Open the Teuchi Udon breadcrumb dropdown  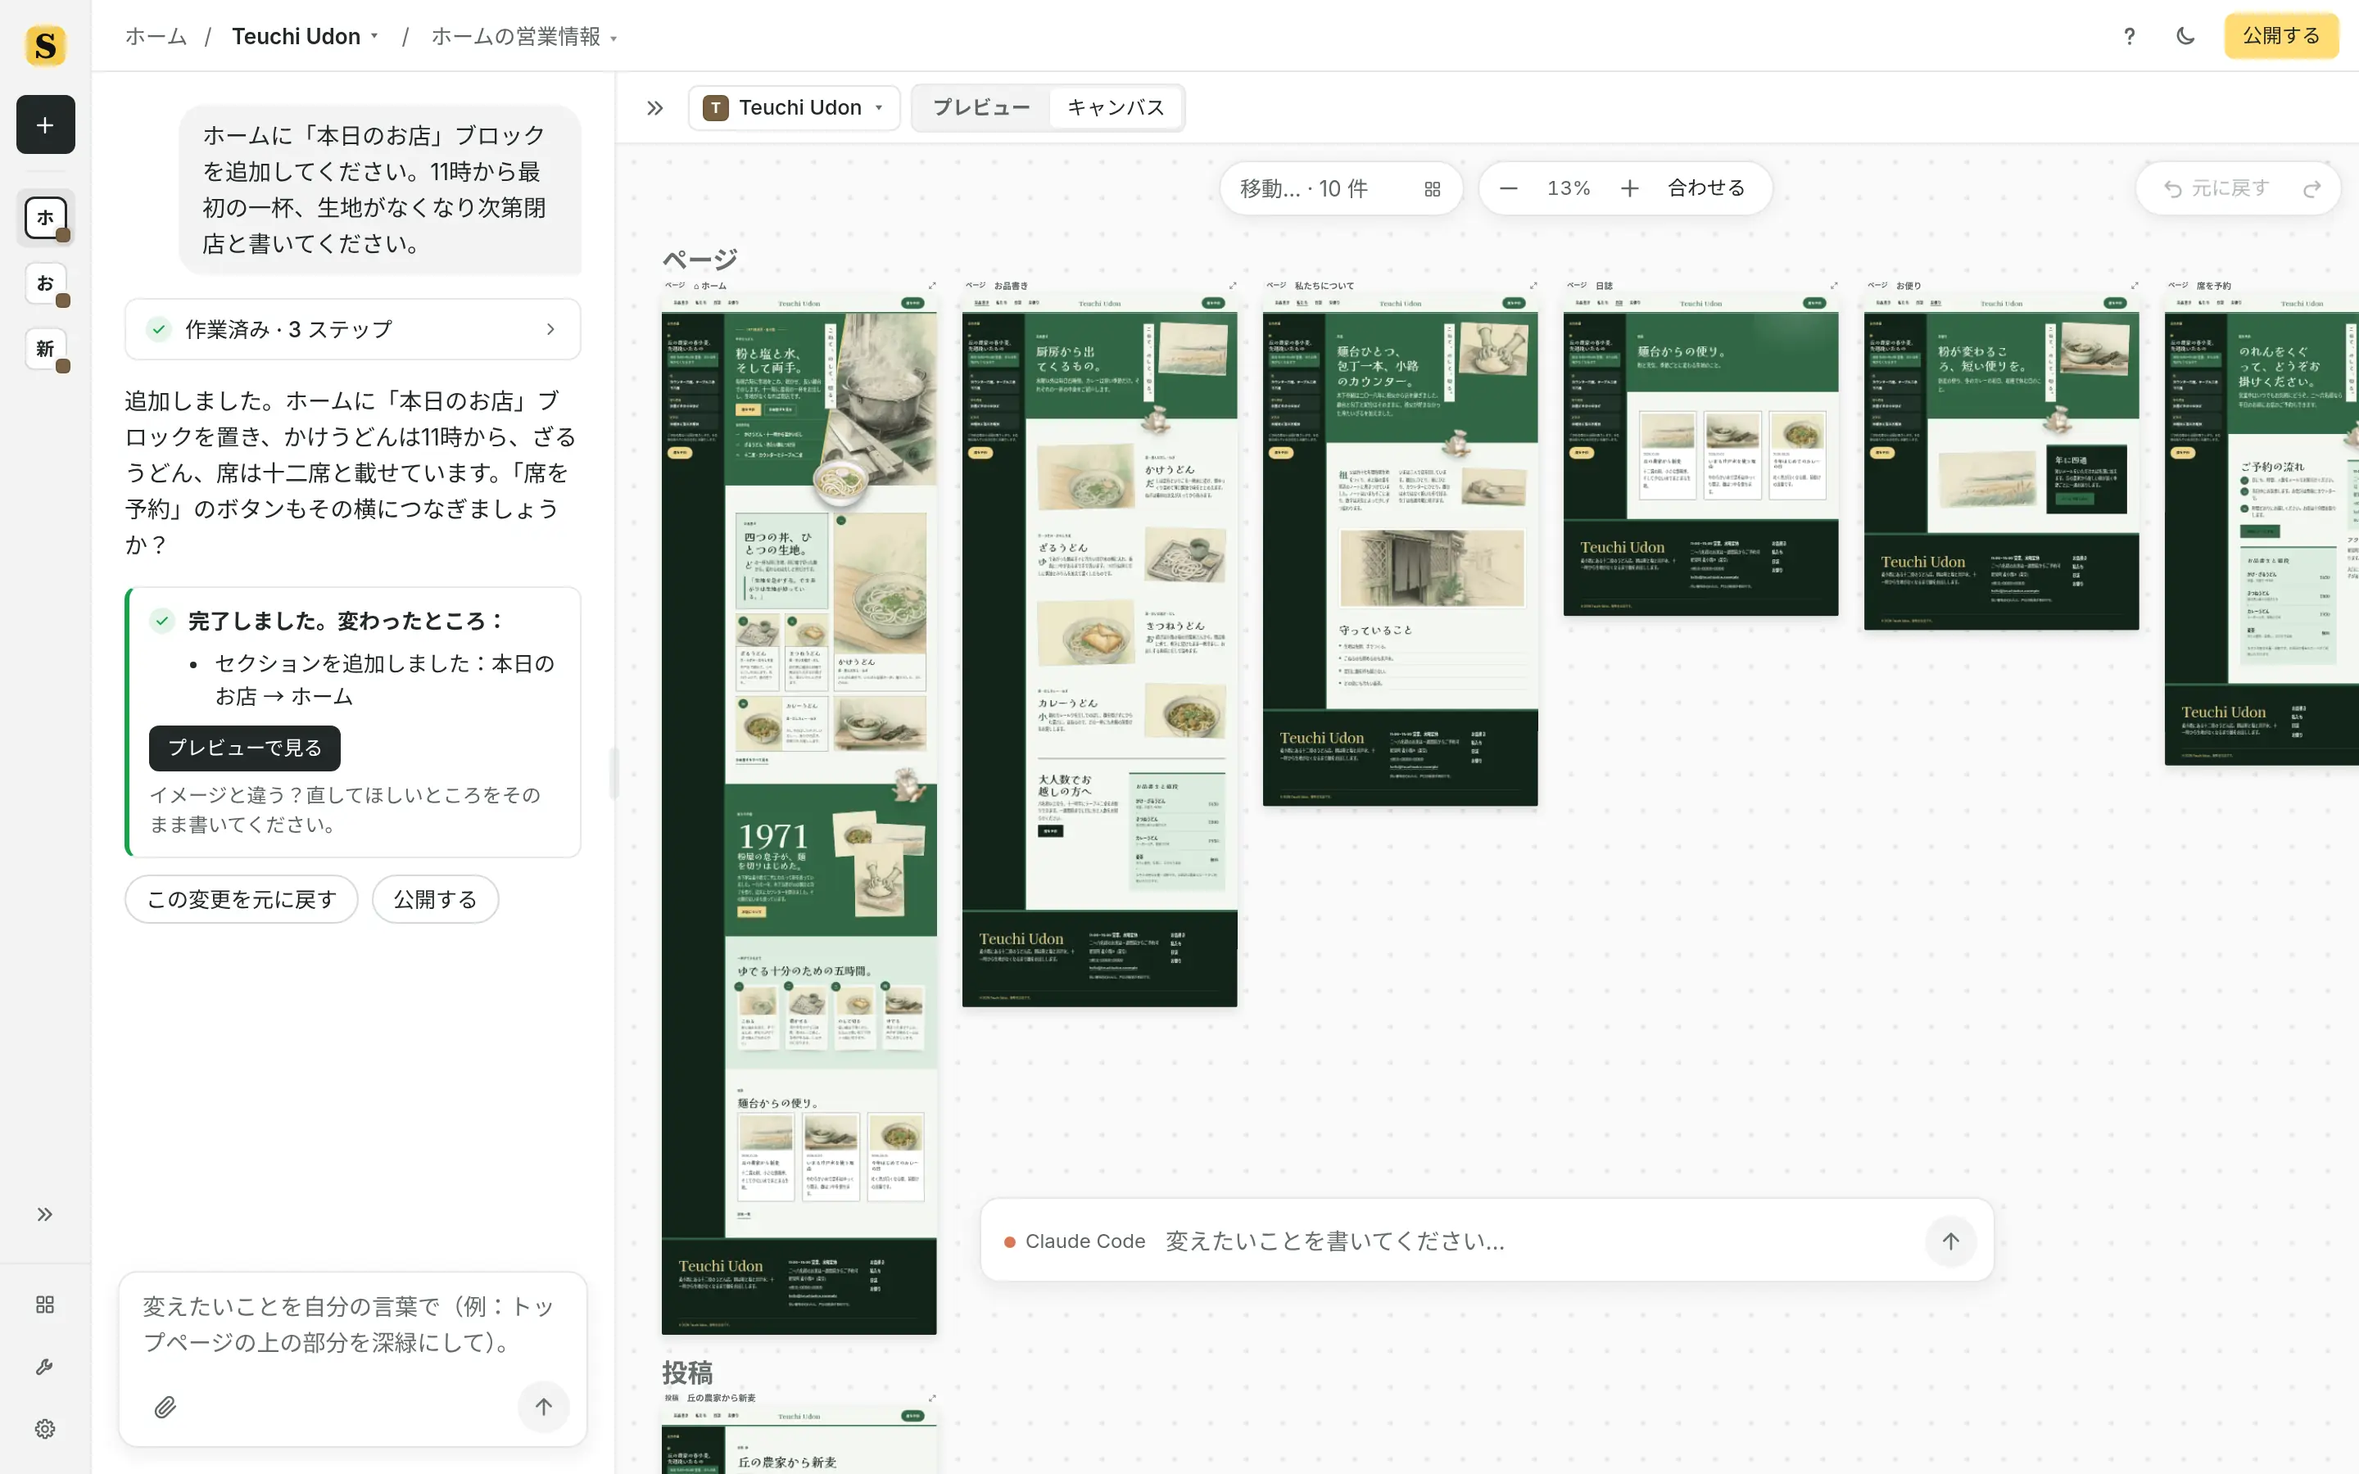305,37
